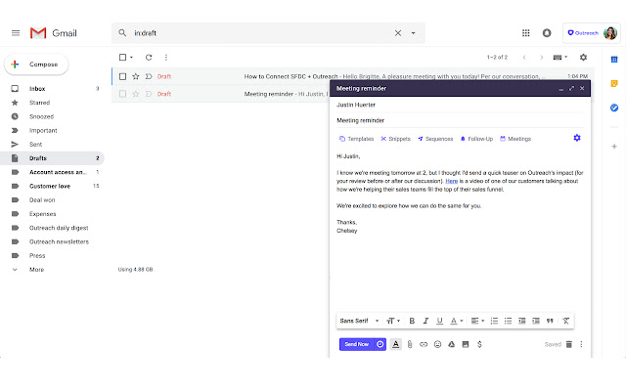Open Outreach settings gear in the compose window
The height and width of the screenshot is (391, 626).
(x=577, y=138)
